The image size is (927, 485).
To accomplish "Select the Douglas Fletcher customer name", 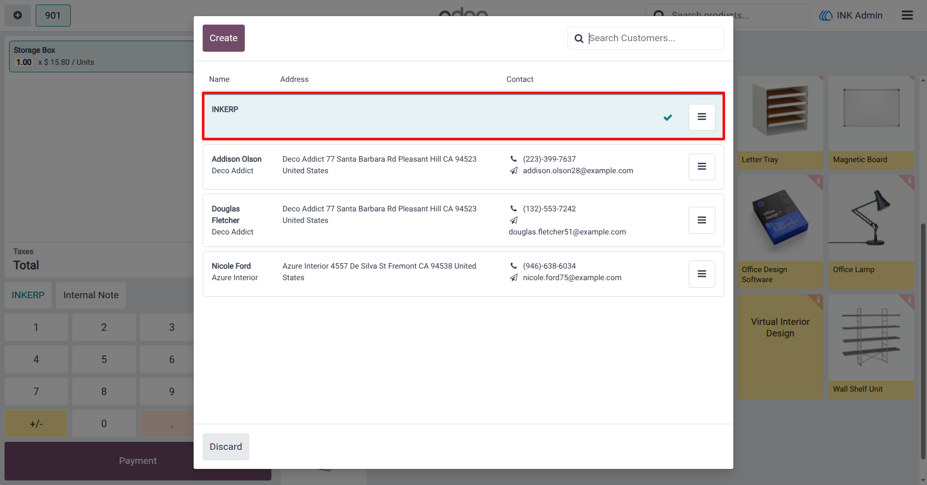I will pyautogui.click(x=226, y=214).
